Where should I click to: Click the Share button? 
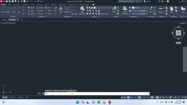pyautogui.click(x=40, y=1)
